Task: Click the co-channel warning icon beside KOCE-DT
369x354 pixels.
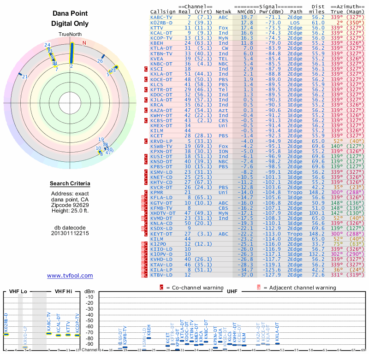Action: click(x=146, y=79)
